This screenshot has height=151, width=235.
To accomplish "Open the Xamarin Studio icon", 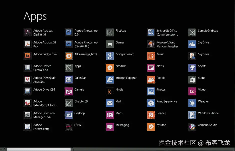I will 192,127.
